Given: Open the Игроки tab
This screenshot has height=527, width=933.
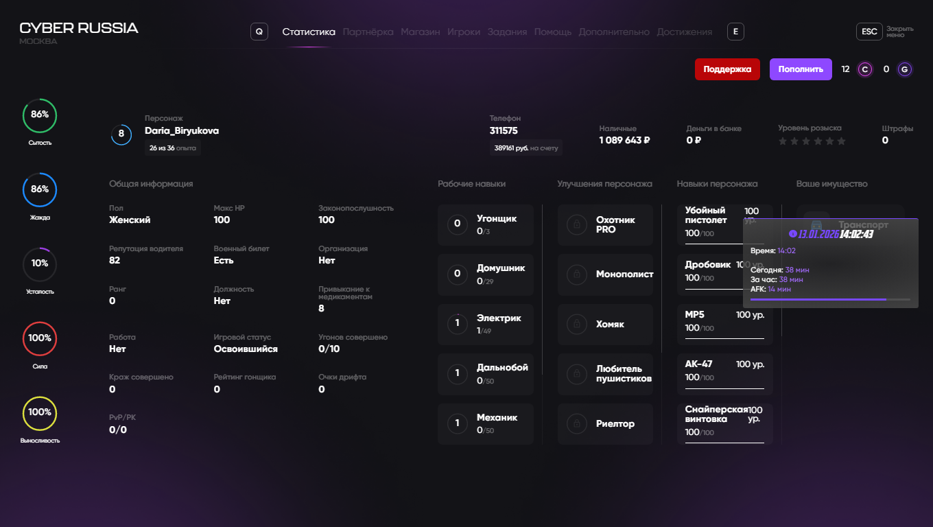Looking at the screenshot, I should 464,32.
